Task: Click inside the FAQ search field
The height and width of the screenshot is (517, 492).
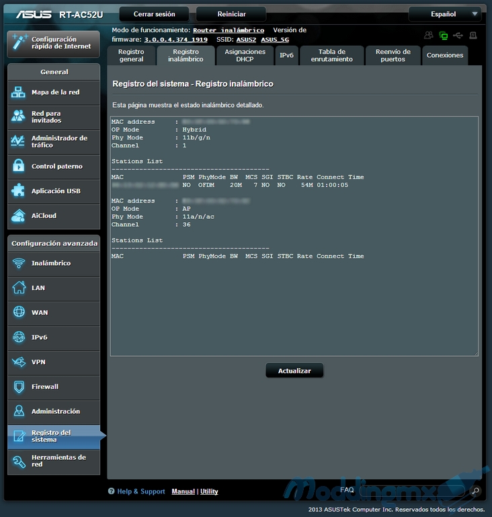Action: point(412,491)
